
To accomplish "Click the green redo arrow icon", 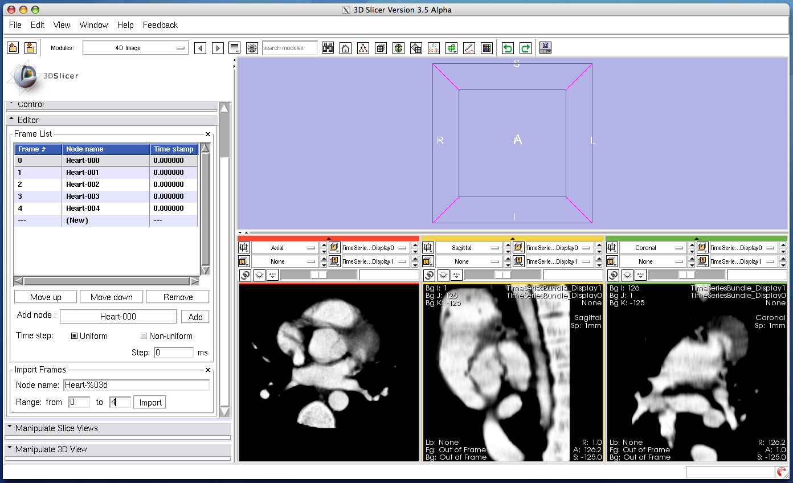I will (x=525, y=48).
